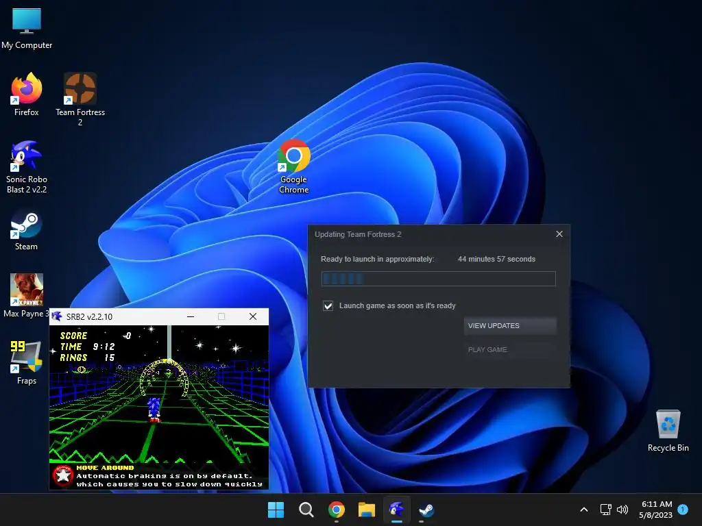Click the Team Fortress 2 update progress bar
This screenshot has height=526, width=702.
(x=438, y=279)
